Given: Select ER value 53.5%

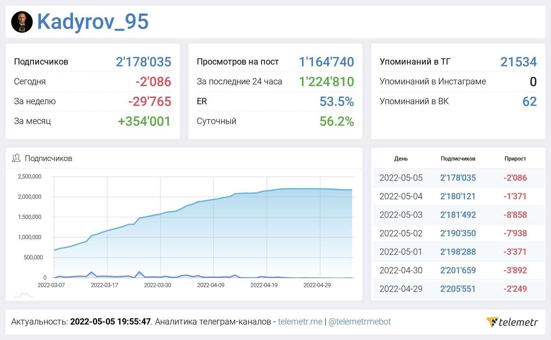Looking at the screenshot, I should pyautogui.click(x=337, y=101).
